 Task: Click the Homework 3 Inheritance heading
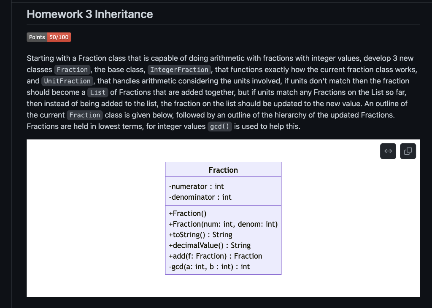click(89, 14)
